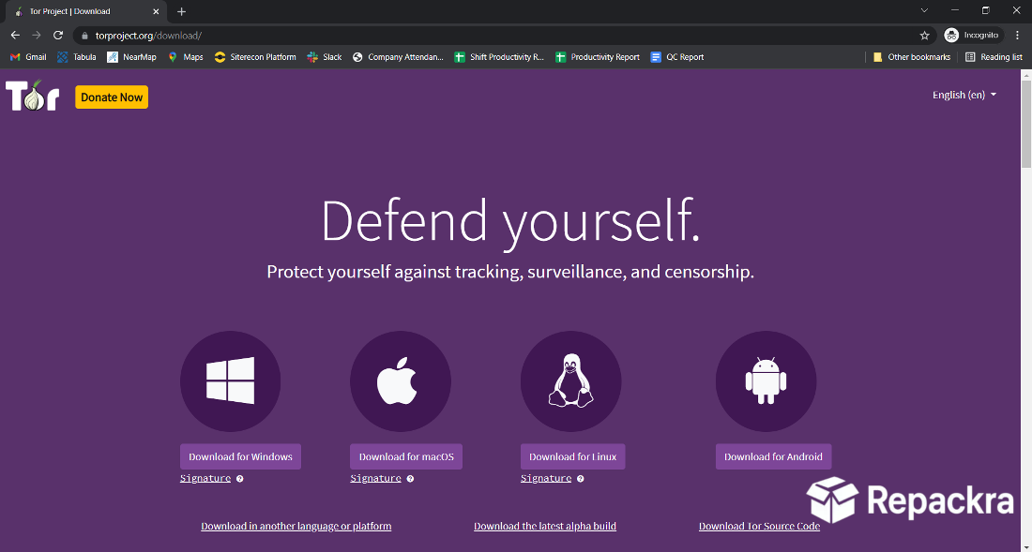The image size is (1032, 552).
Task: Close the Tor Project tab
Action: tap(156, 11)
